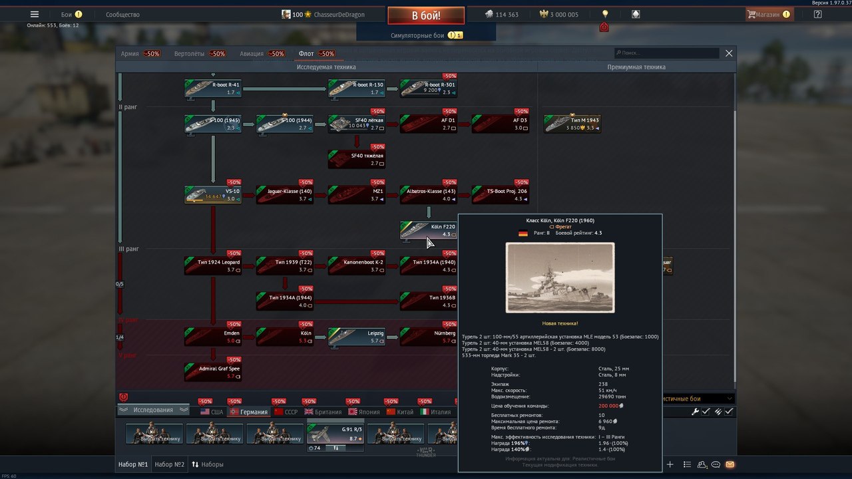The image size is (852, 479).
Task: Open the Бои menu
Action: [71, 14]
